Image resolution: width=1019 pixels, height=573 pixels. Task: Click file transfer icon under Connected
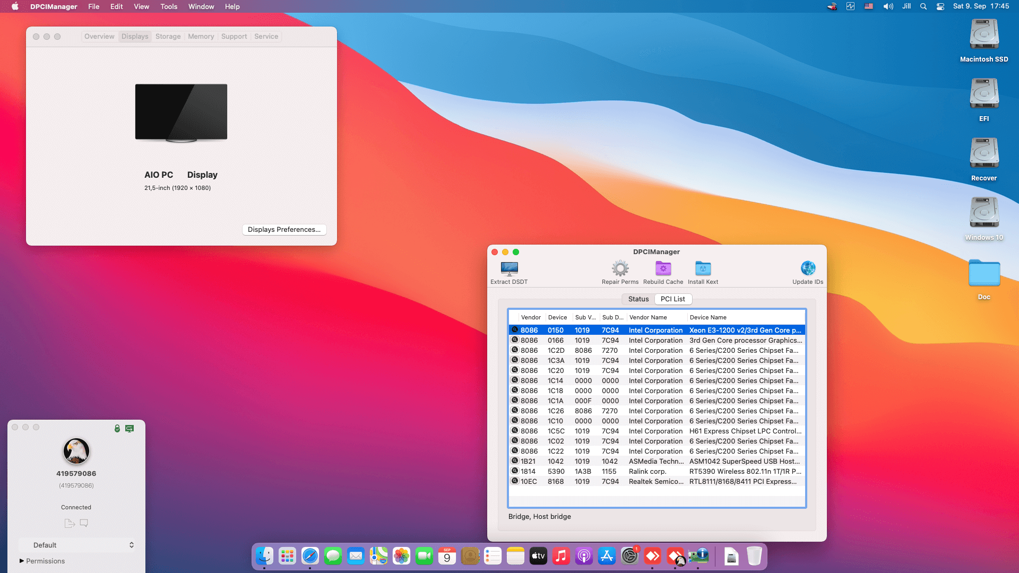[x=70, y=524]
